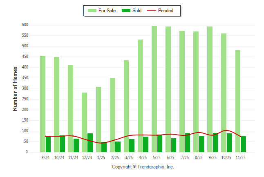Viewport: 264px width, 177px height.
Task: Click the 600 value on the y-axis
Action: pyautogui.click(x=25, y=25)
